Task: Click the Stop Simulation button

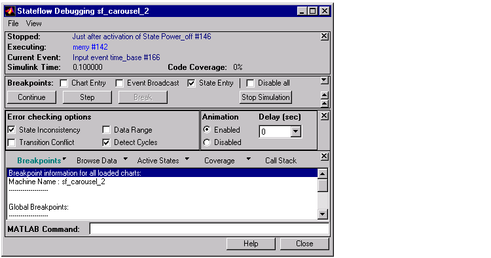Action: click(x=266, y=97)
